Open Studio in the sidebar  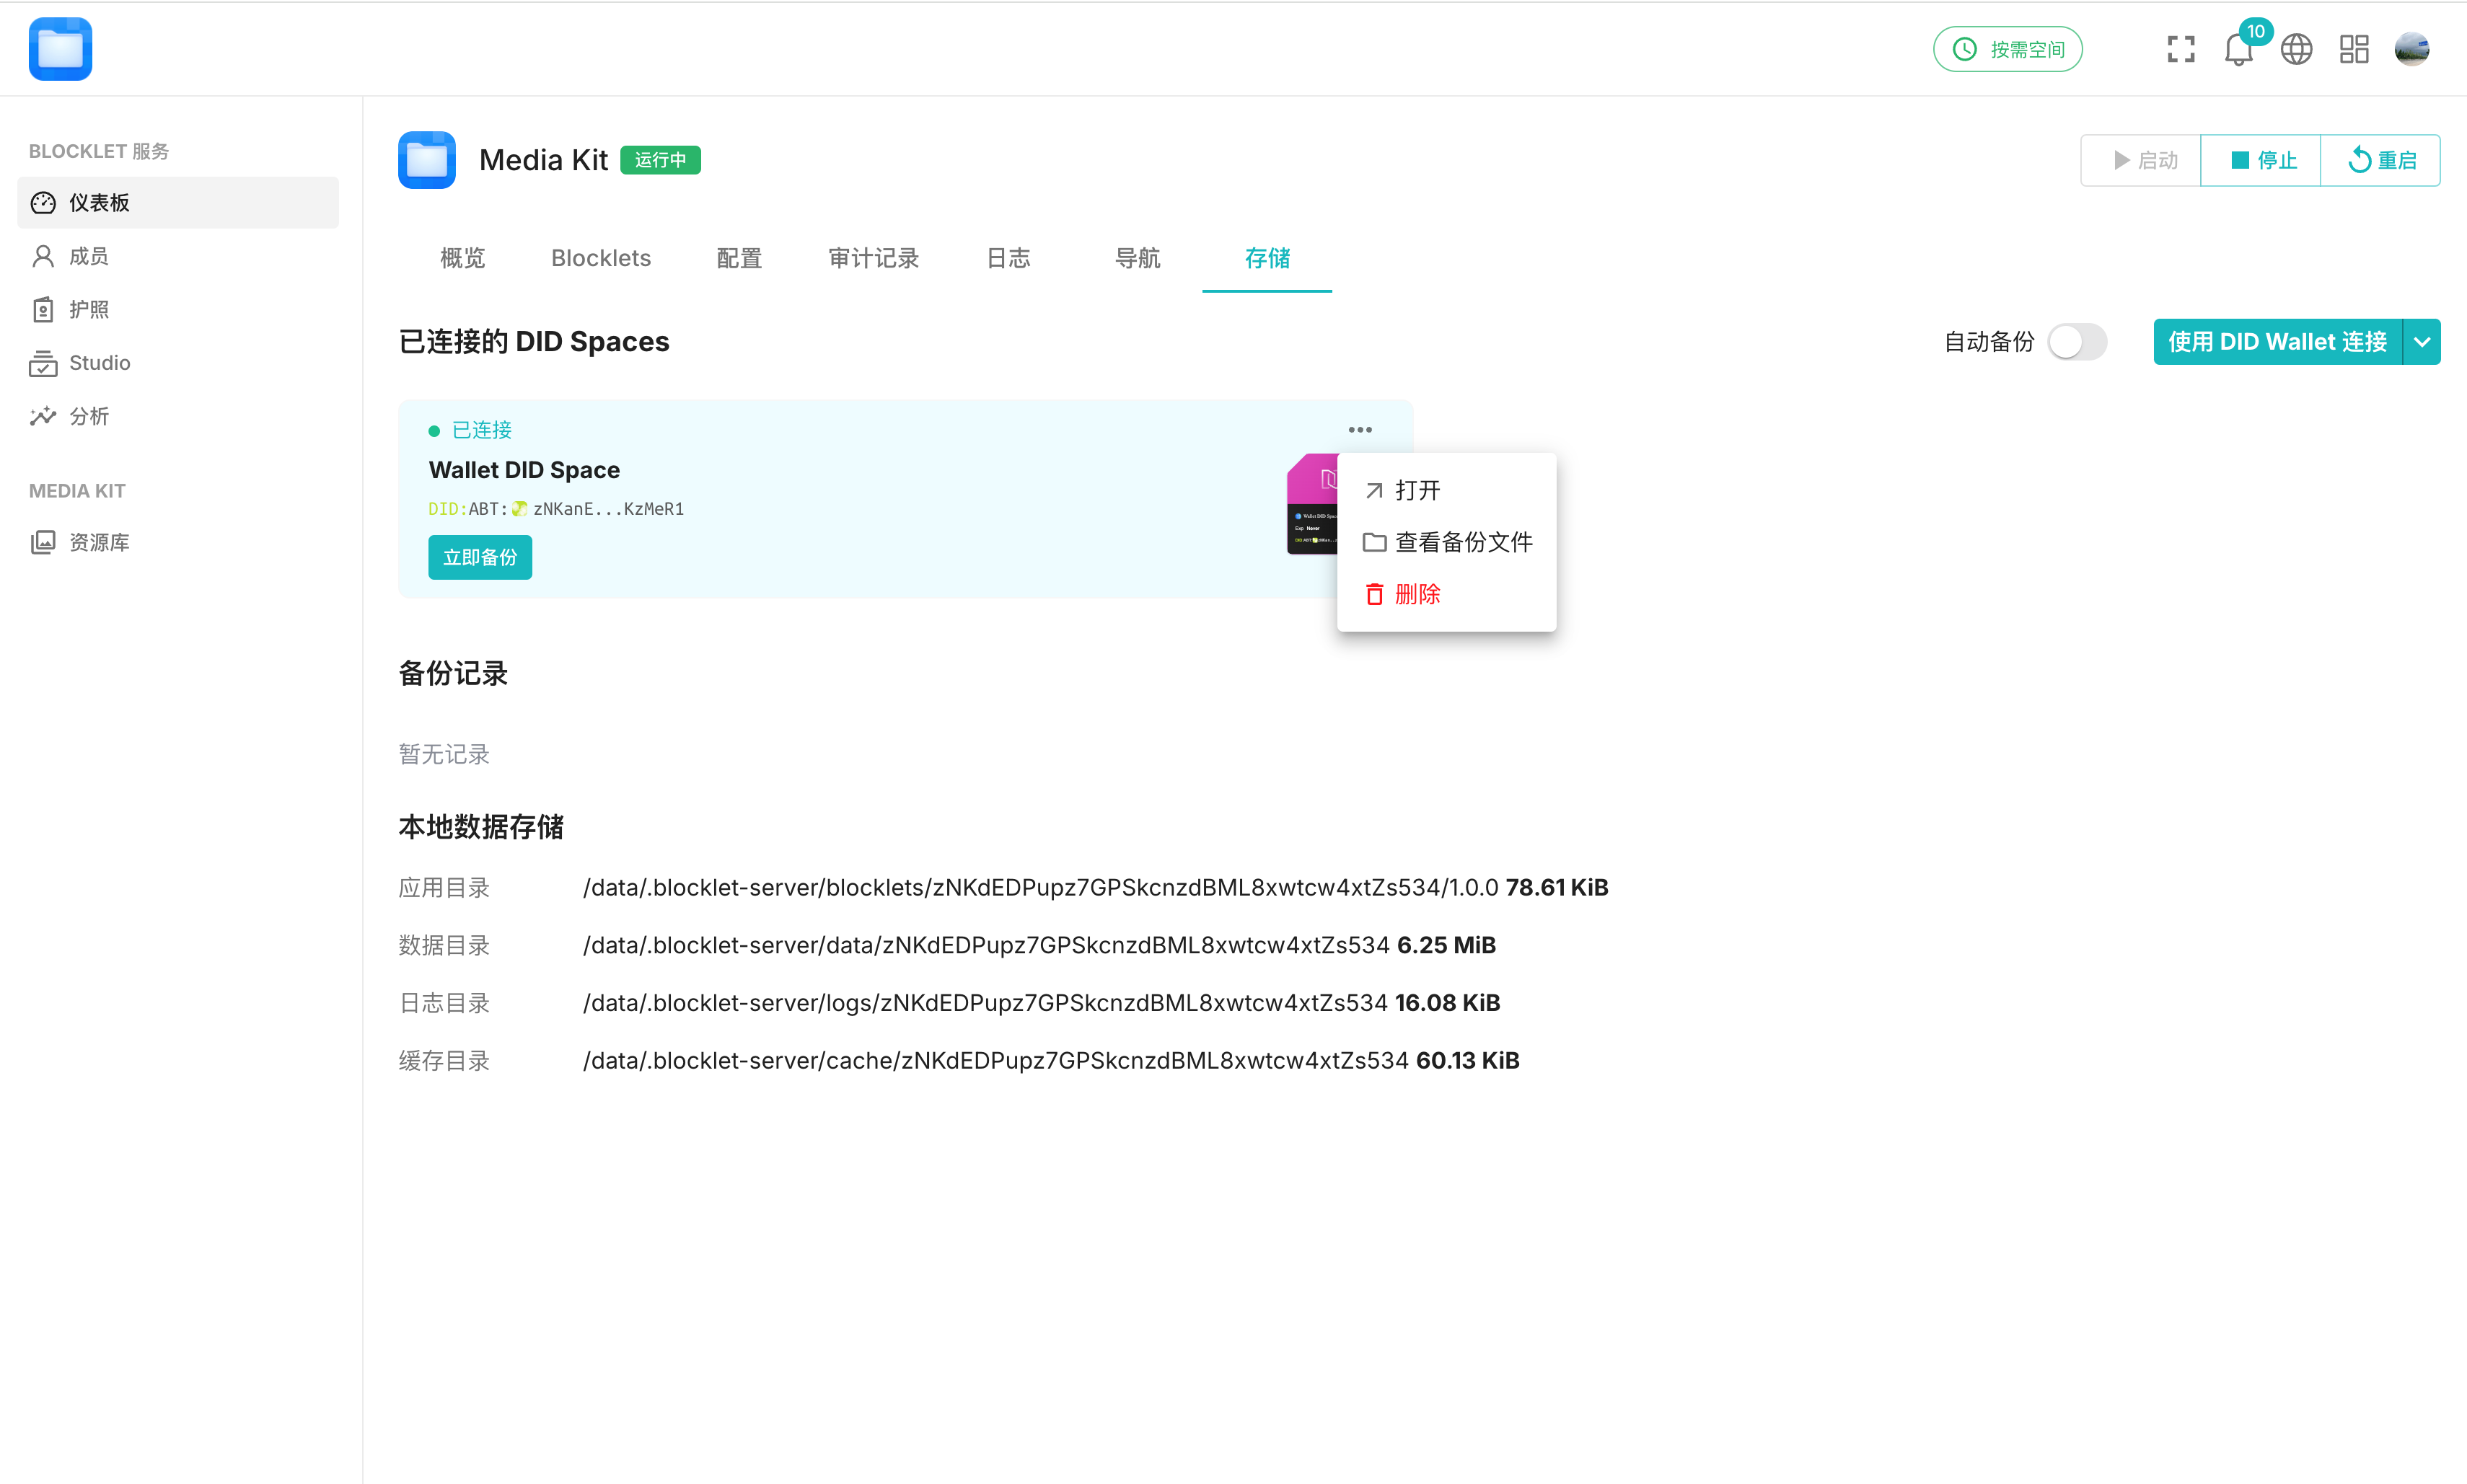(99, 363)
